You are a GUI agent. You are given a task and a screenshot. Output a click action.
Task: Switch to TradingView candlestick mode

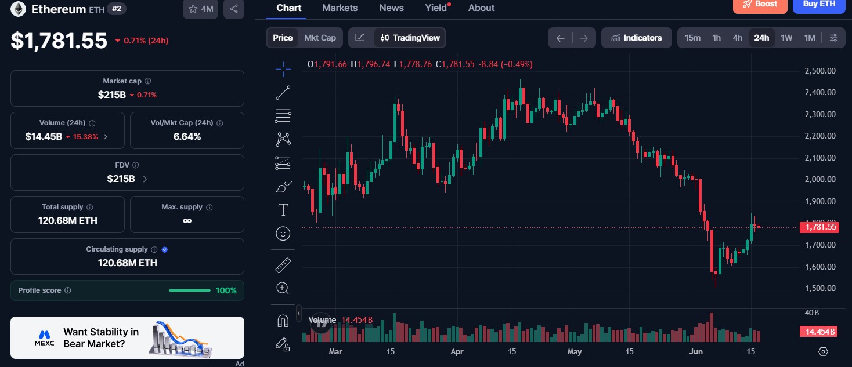pos(410,38)
